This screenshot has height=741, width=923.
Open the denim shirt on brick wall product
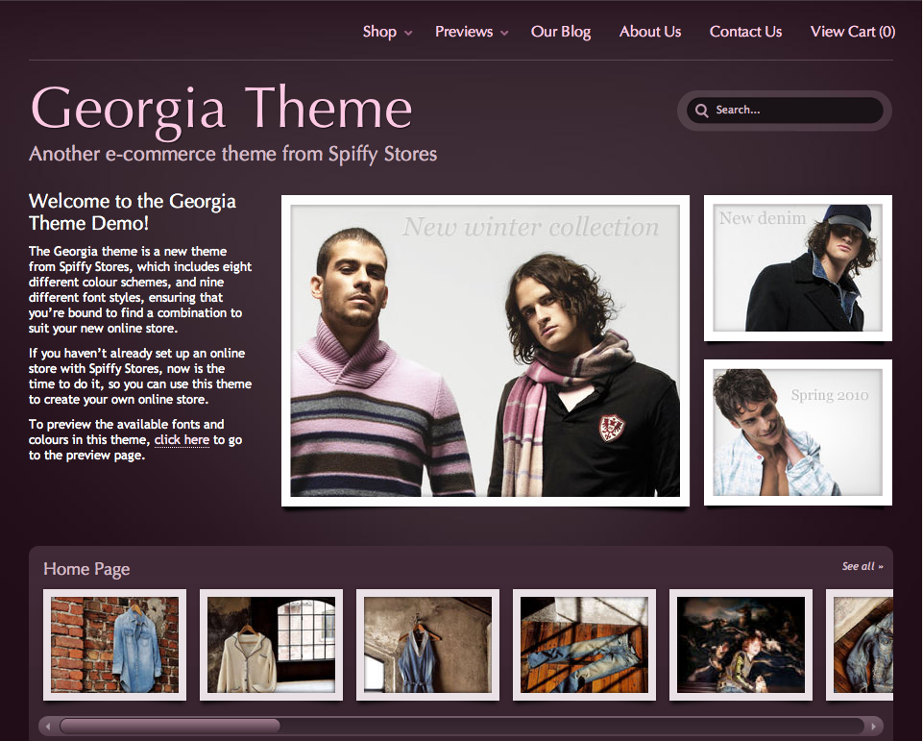pos(115,645)
